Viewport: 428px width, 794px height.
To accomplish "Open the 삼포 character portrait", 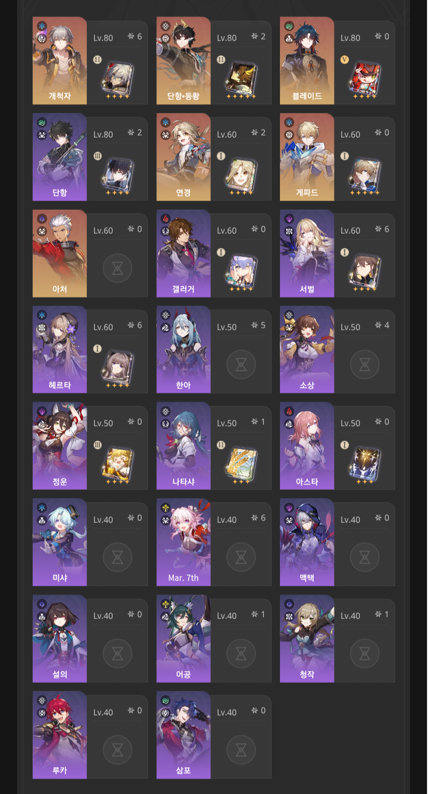I will 183,735.
